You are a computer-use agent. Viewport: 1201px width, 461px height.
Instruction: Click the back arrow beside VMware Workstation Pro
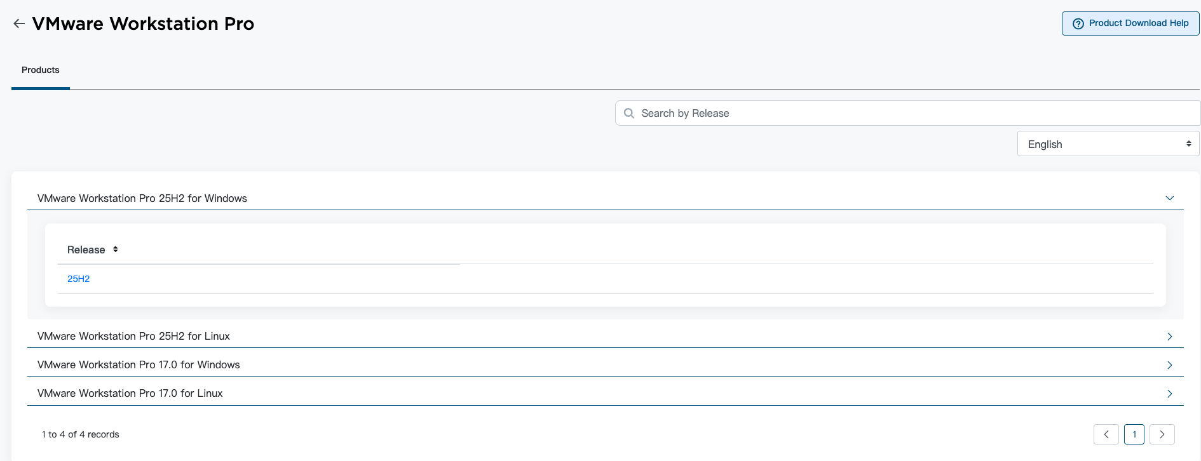click(19, 24)
